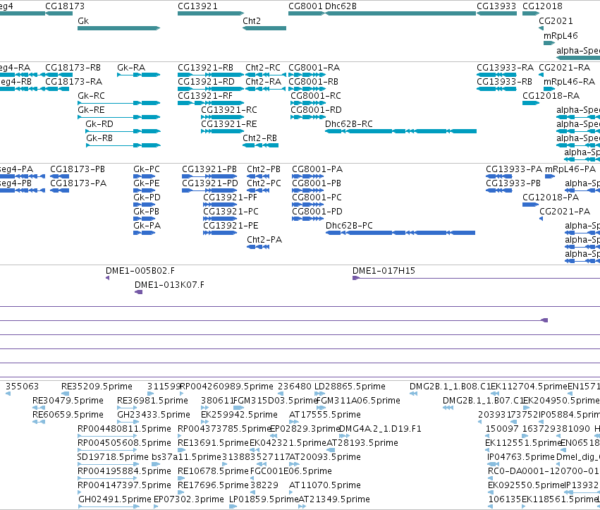Screen dimensions: 600x510
Task: Click EST EK259942.5prime
Action: point(239,415)
